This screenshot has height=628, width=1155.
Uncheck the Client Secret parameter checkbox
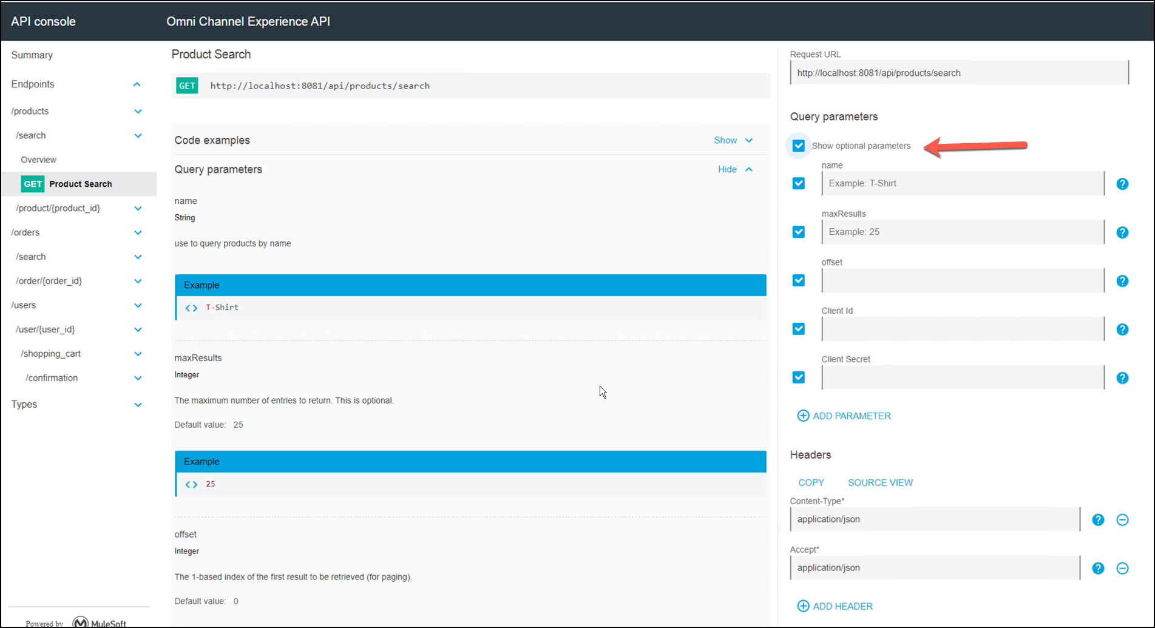point(799,377)
